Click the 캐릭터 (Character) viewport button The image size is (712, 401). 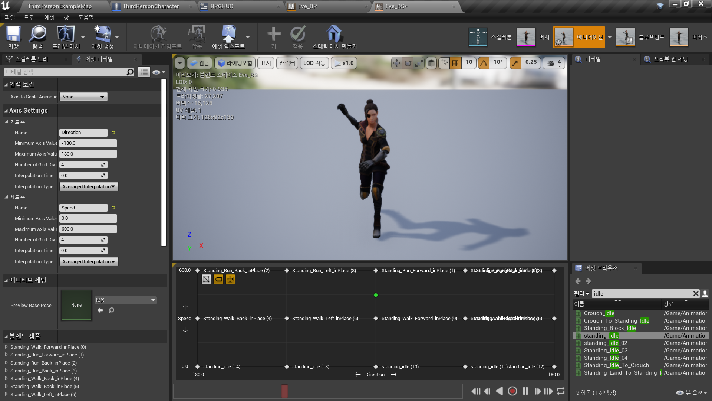pyautogui.click(x=287, y=63)
